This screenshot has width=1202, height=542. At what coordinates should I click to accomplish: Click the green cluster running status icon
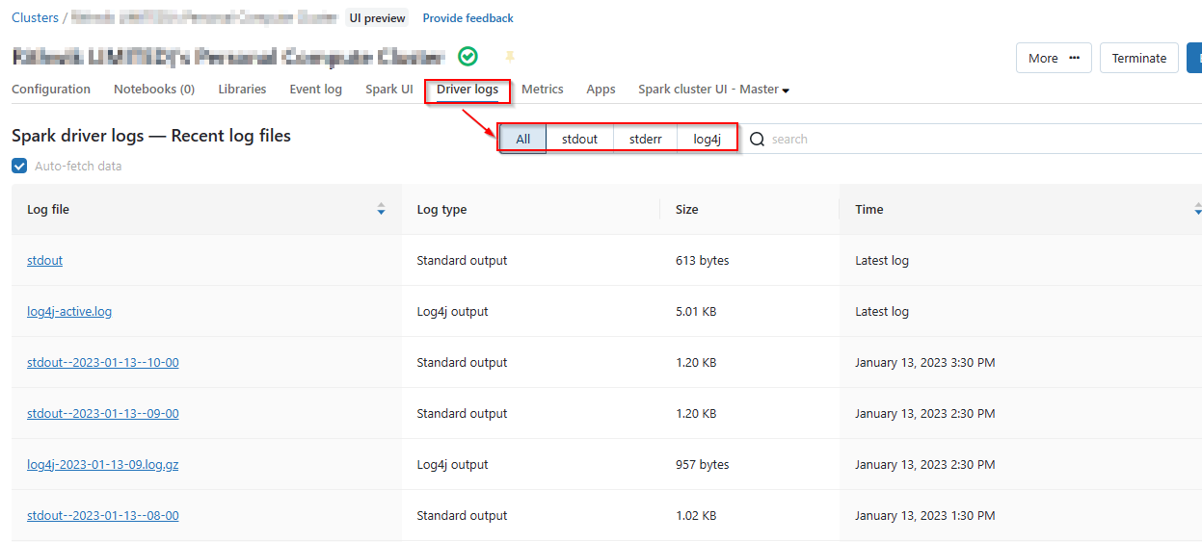tap(467, 57)
